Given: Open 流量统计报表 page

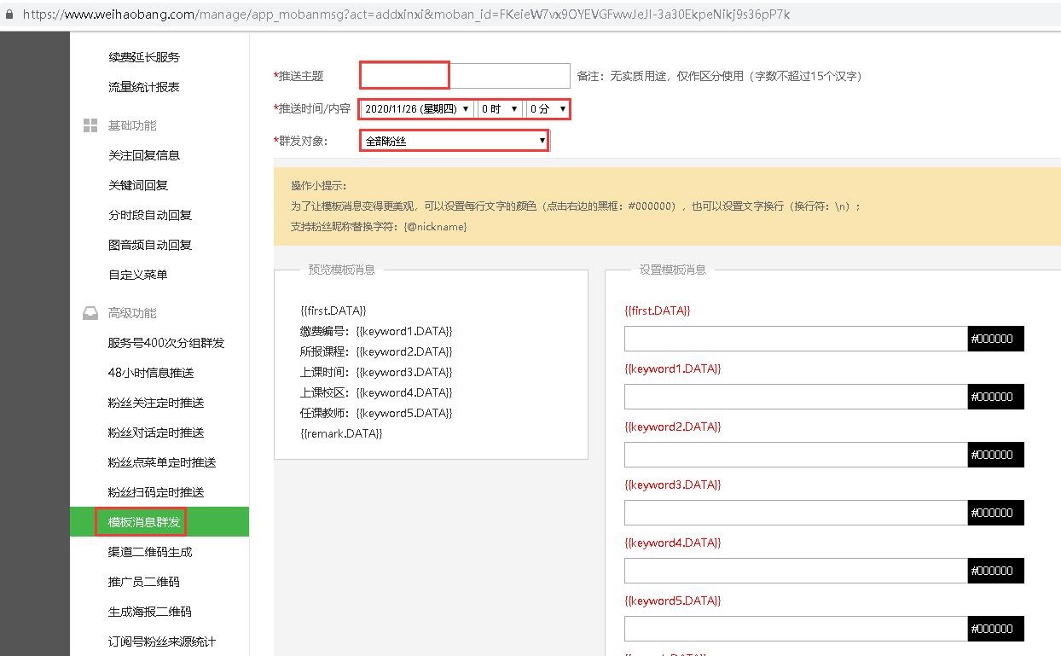Looking at the screenshot, I should (144, 87).
